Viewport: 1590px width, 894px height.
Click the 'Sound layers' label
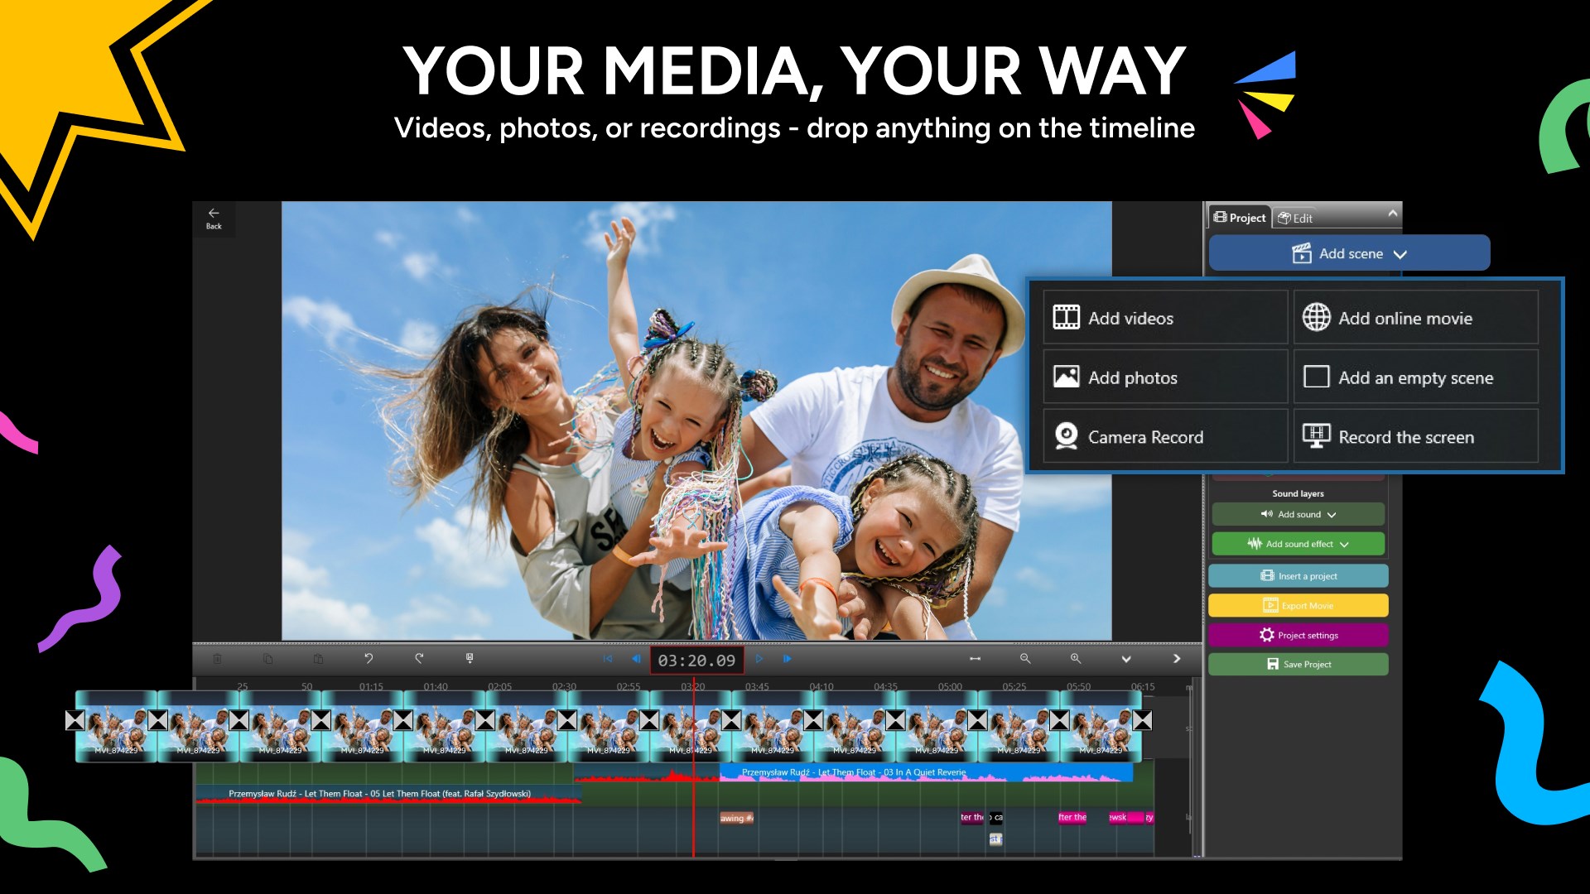[x=1298, y=493]
